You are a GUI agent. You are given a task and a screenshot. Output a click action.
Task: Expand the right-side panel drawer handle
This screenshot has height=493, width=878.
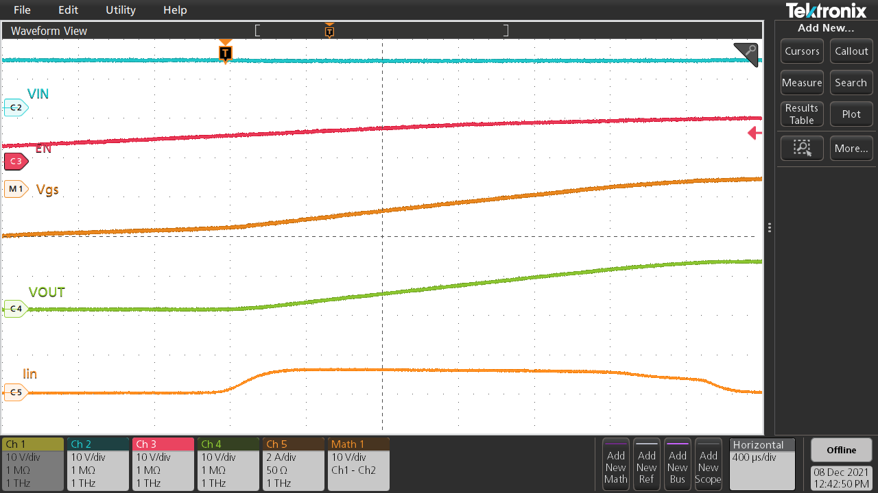(770, 227)
